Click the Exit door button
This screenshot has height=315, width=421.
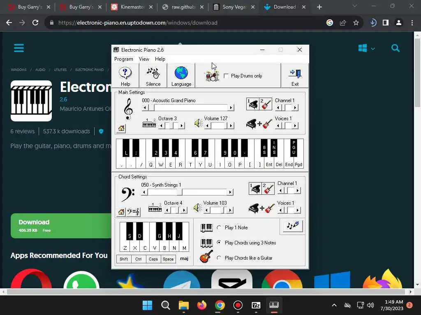click(295, 76)
